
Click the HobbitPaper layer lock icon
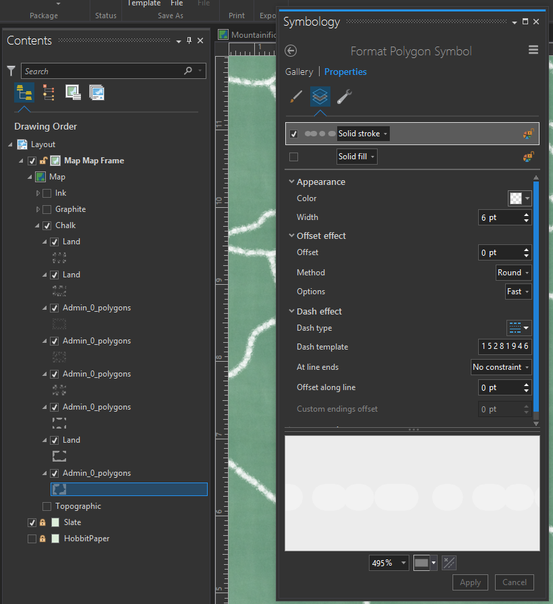(42, 539)
